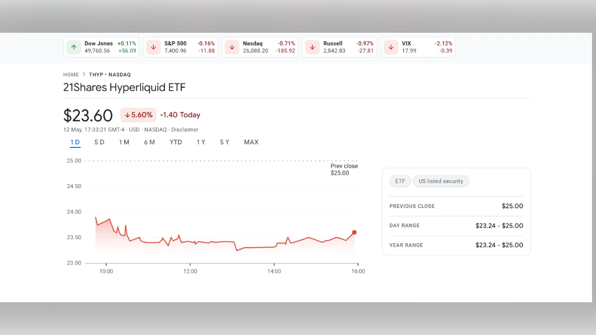Click the VIX value 17.99
Viewport: 596px width, 335px height.
tap(409, 51)
